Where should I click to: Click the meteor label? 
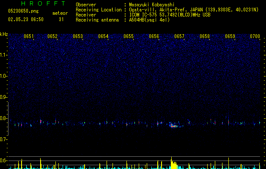click(60, 13)
